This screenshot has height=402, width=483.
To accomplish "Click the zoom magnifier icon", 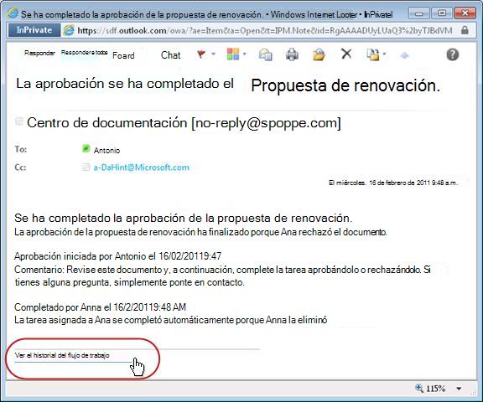I will click(x=419, y=388).
